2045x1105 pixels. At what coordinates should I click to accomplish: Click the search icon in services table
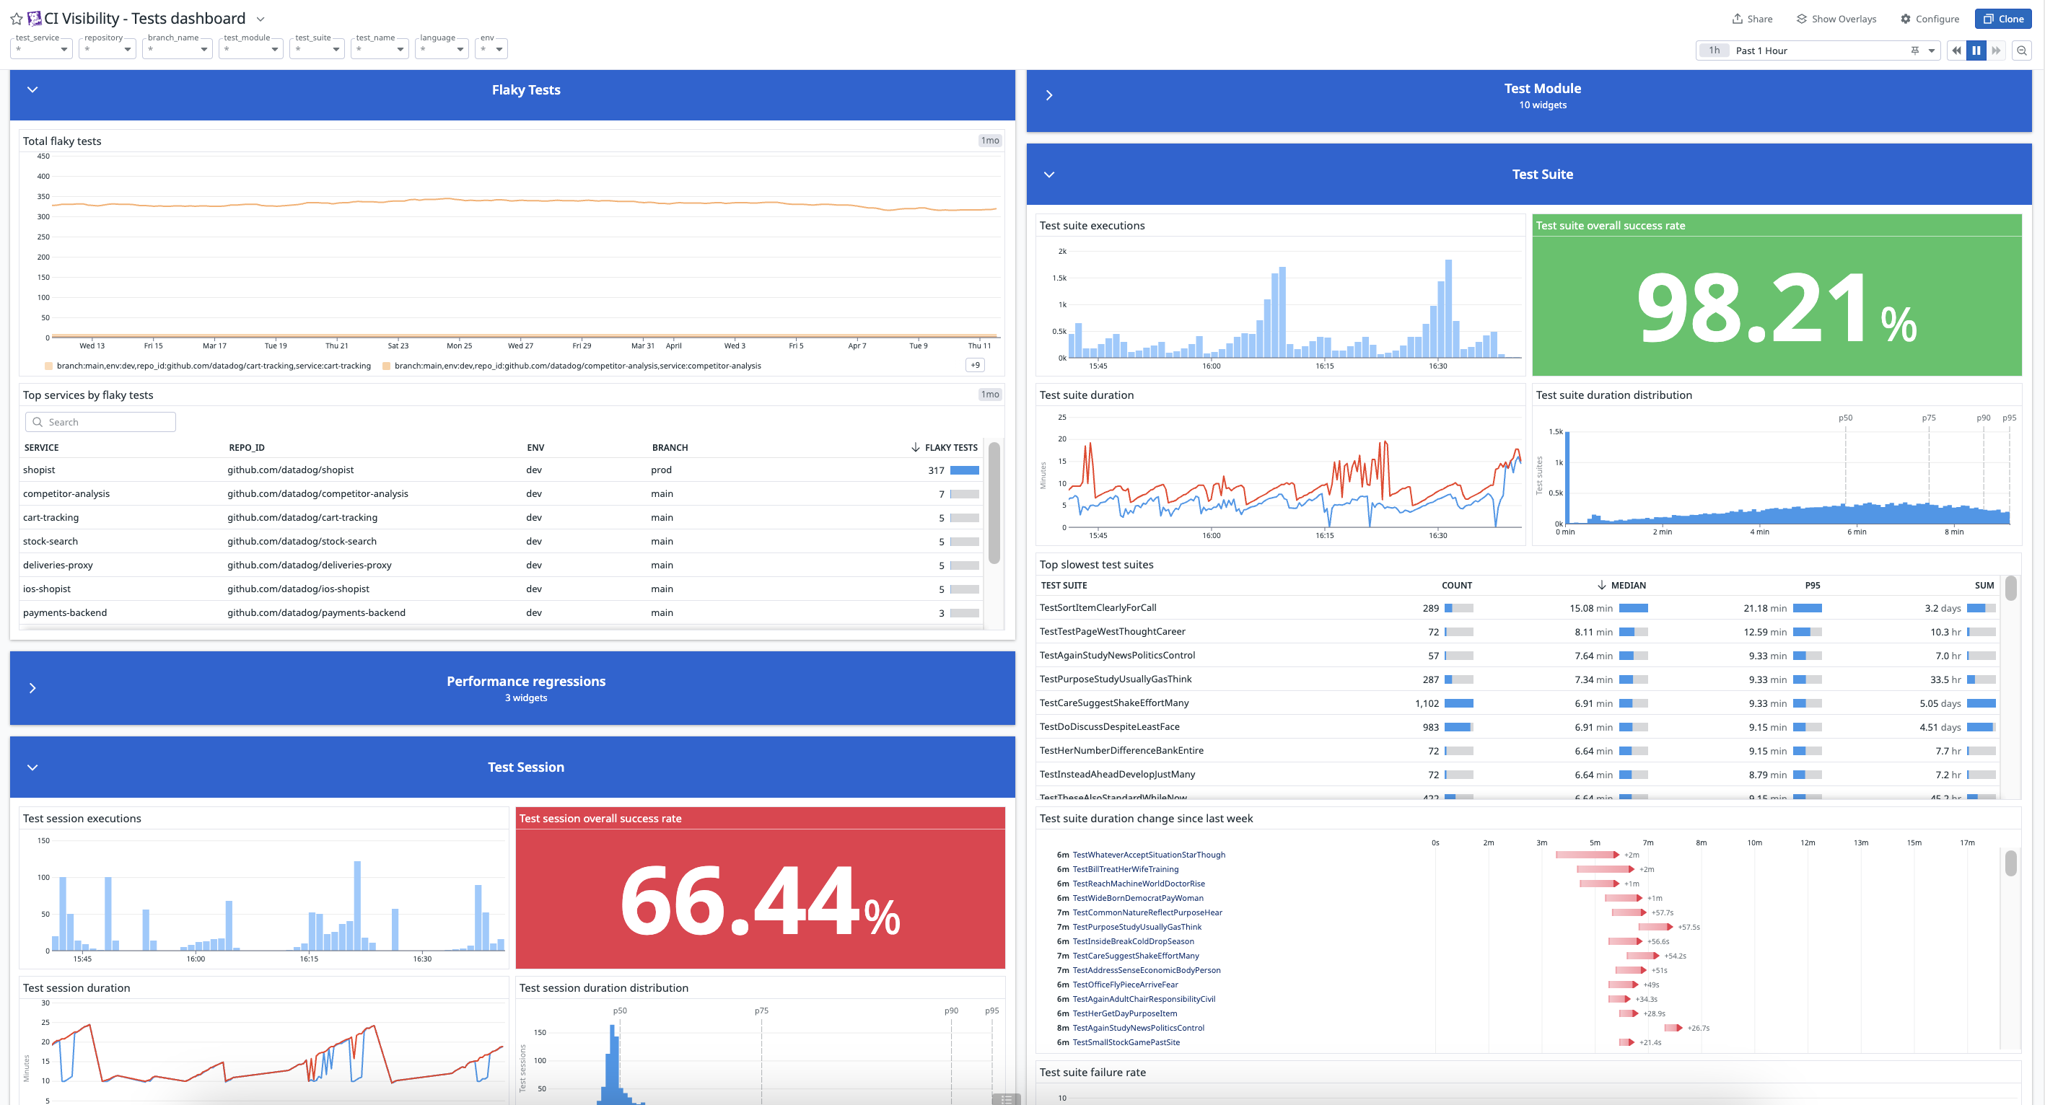pos(38,422)
